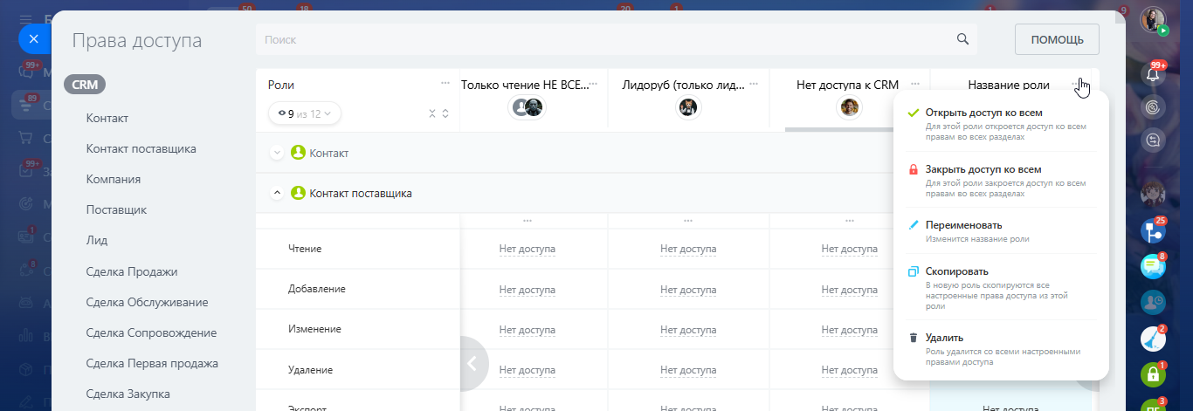Change Чтение value for Нет доступа к CRM

pos(849,249)
